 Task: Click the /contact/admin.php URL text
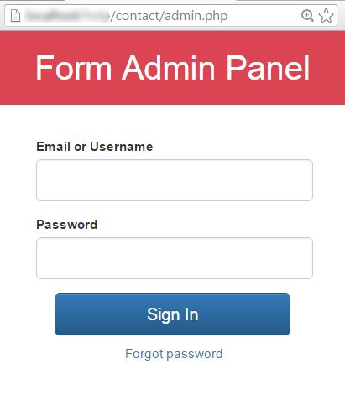(169, 16)
